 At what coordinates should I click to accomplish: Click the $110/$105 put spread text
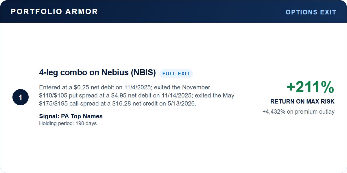(x=74, y=95)
